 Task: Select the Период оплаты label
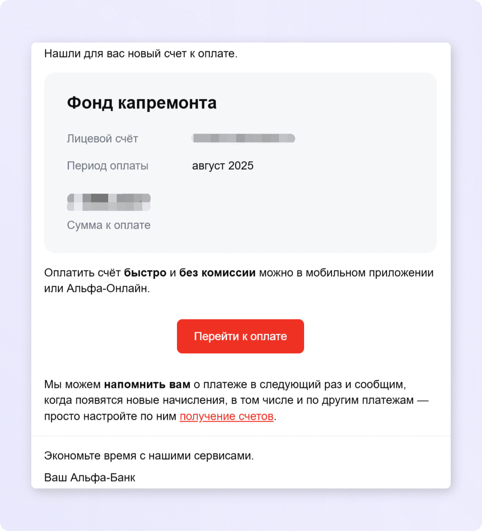click(x=108, y=166)
